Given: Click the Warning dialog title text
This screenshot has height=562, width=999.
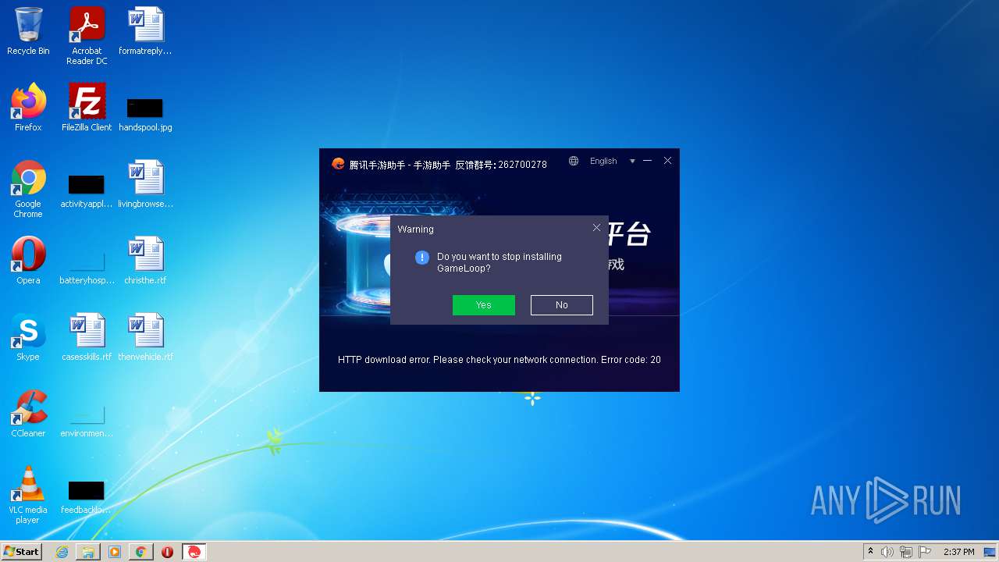Looking at the screenshot, I should (x=415, y=229).
